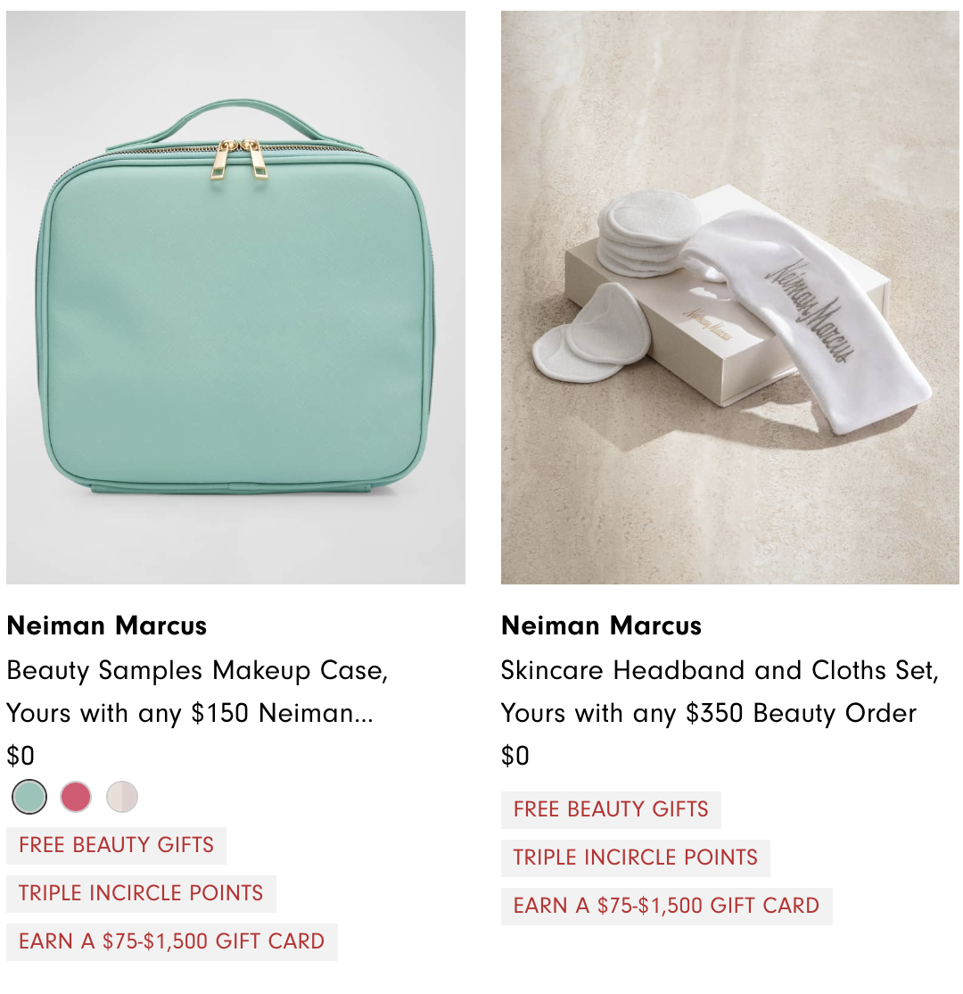Click Earn a $75-$1,500 Gift Card tag under the Makeup Case

[172, 941]
